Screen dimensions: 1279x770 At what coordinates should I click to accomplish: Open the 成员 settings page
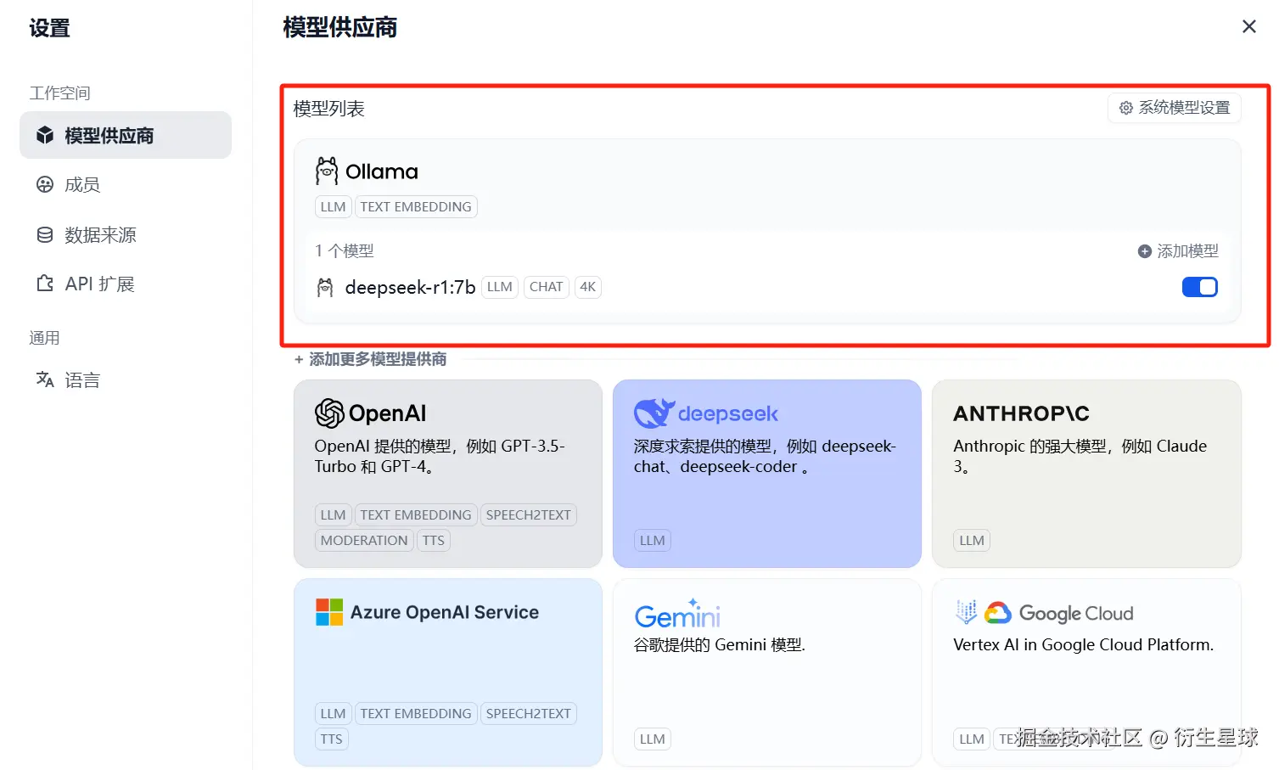(81, 184)
